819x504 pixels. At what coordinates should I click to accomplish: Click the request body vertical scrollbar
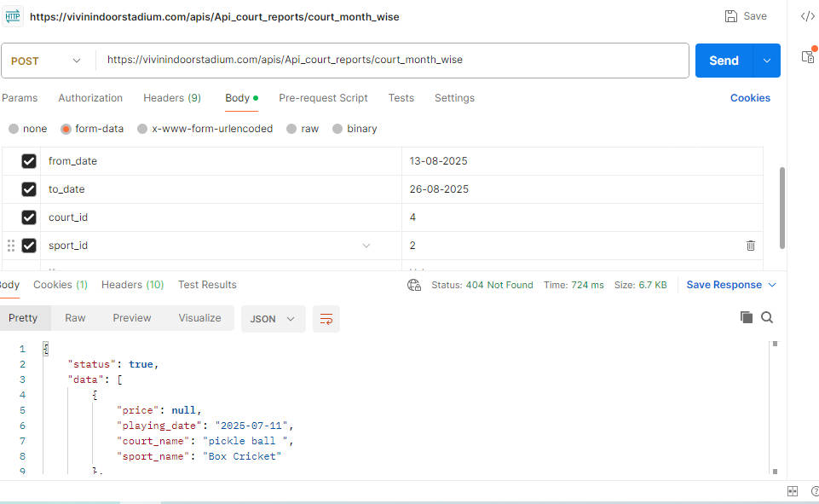click(x=782, y=205)
